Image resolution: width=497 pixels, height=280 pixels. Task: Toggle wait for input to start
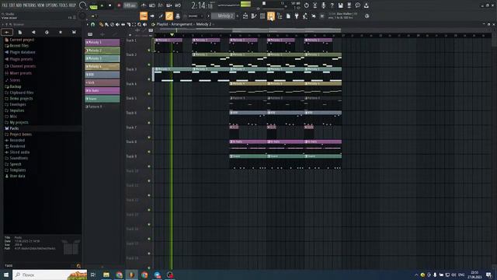152,5
